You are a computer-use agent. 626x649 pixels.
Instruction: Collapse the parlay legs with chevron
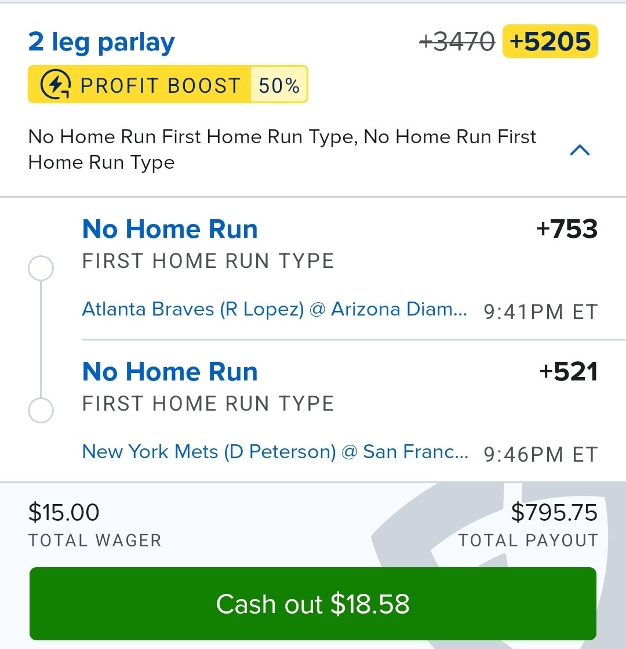click(580, 151)
